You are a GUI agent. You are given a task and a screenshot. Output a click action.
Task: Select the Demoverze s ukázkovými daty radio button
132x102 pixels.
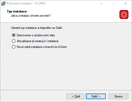[14, 35]
